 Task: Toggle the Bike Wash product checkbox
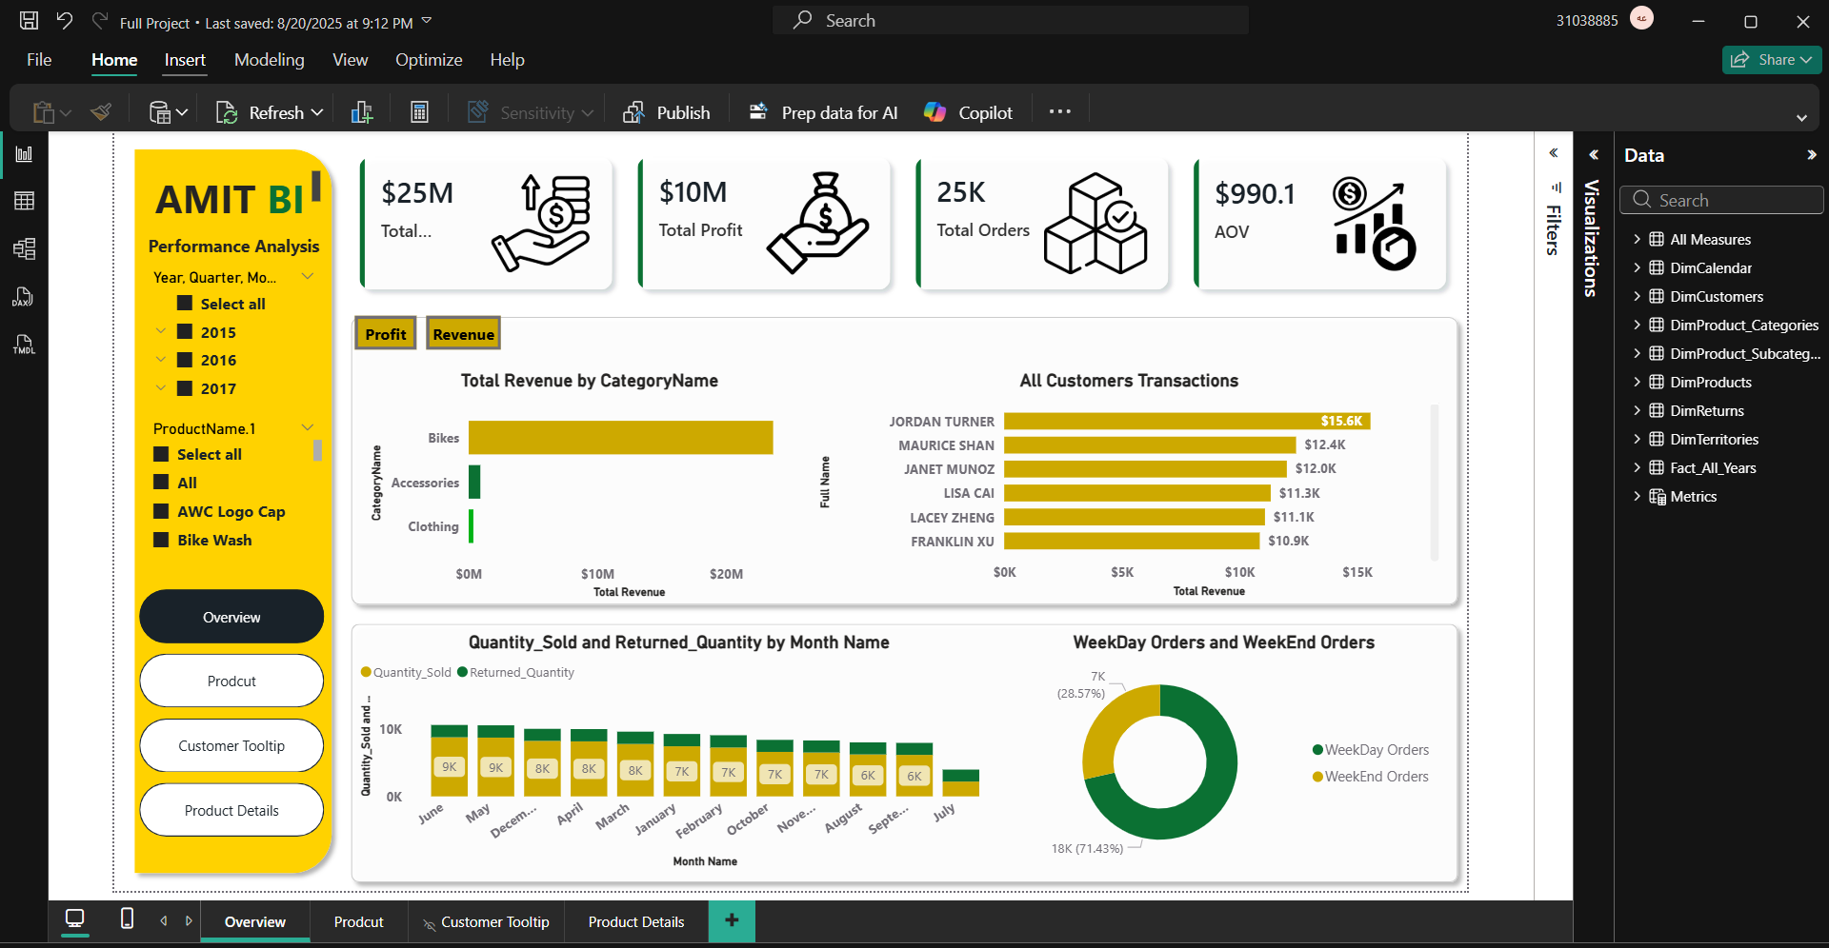(162, 540)
